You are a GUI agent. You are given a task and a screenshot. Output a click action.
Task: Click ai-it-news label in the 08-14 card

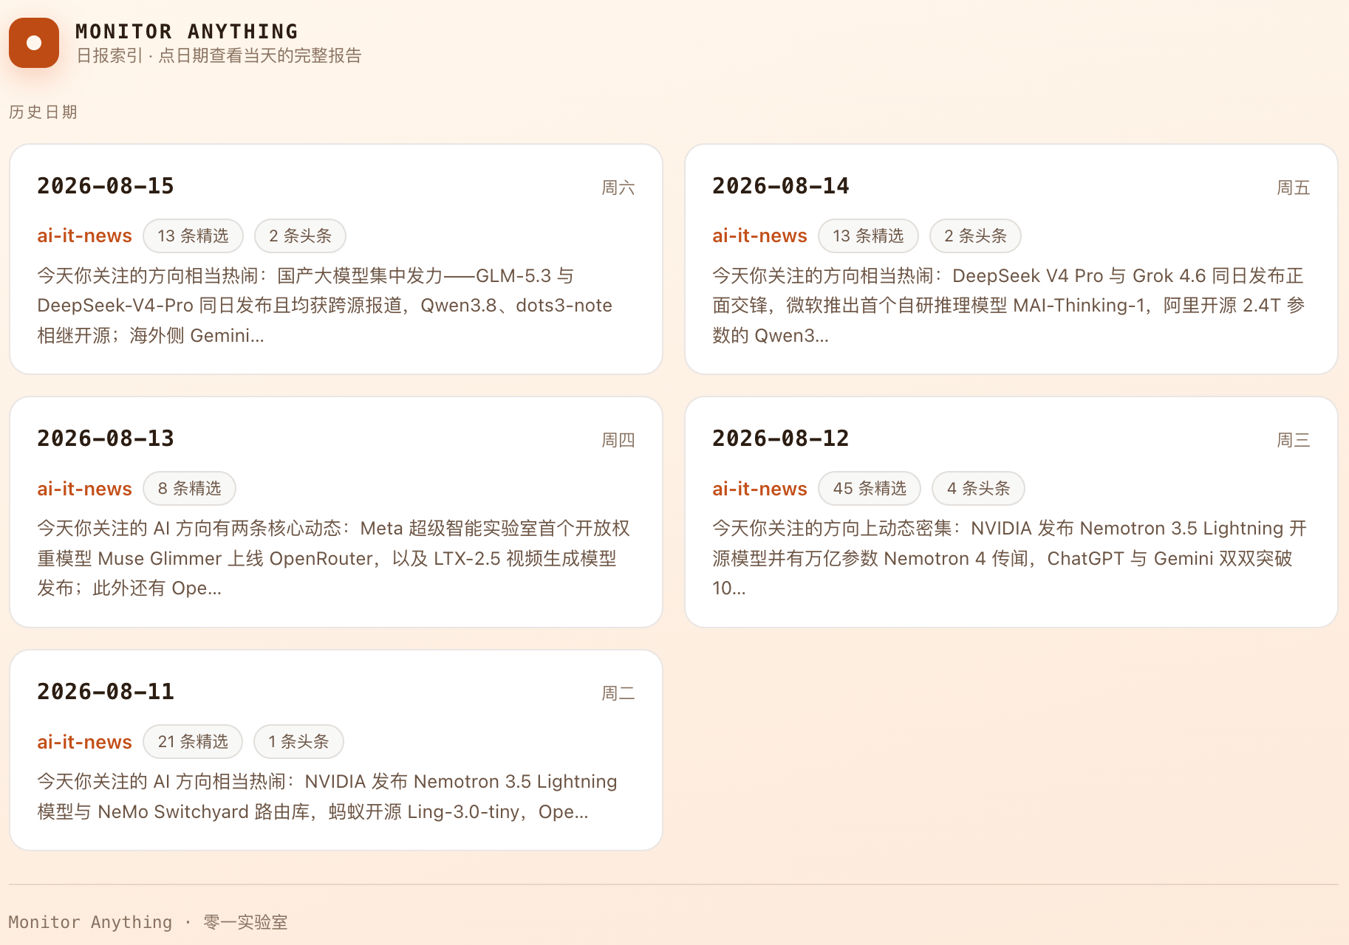pos(759,236)
